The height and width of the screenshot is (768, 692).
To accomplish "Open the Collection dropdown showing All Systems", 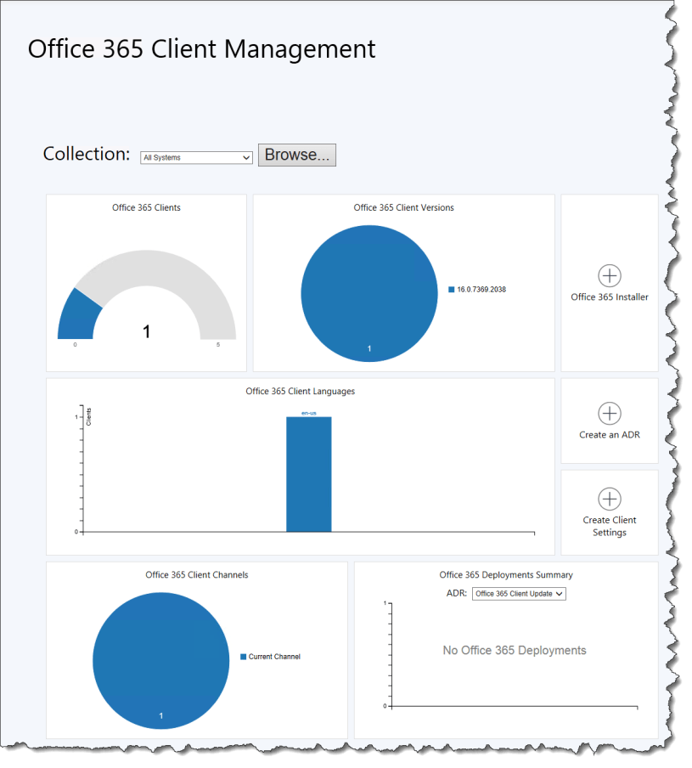I will pyautogui.click(x=197, y=157).
